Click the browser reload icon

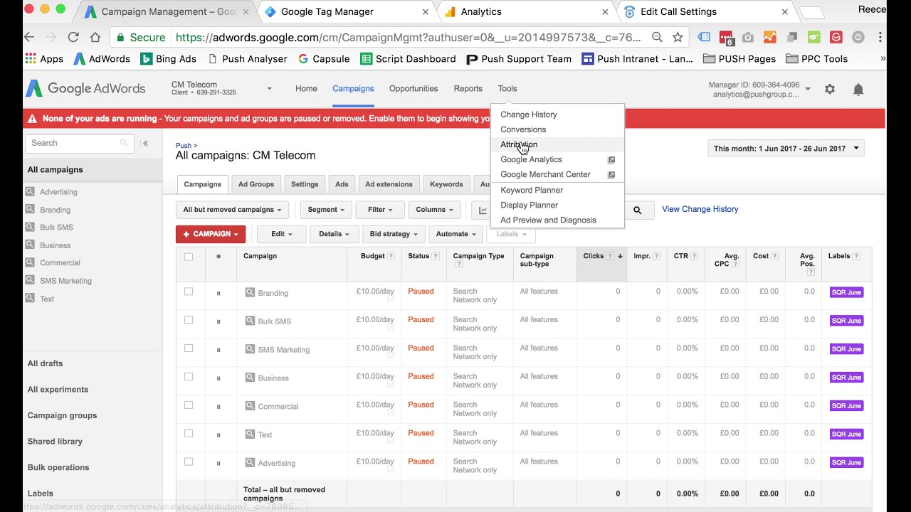point(73,37)
